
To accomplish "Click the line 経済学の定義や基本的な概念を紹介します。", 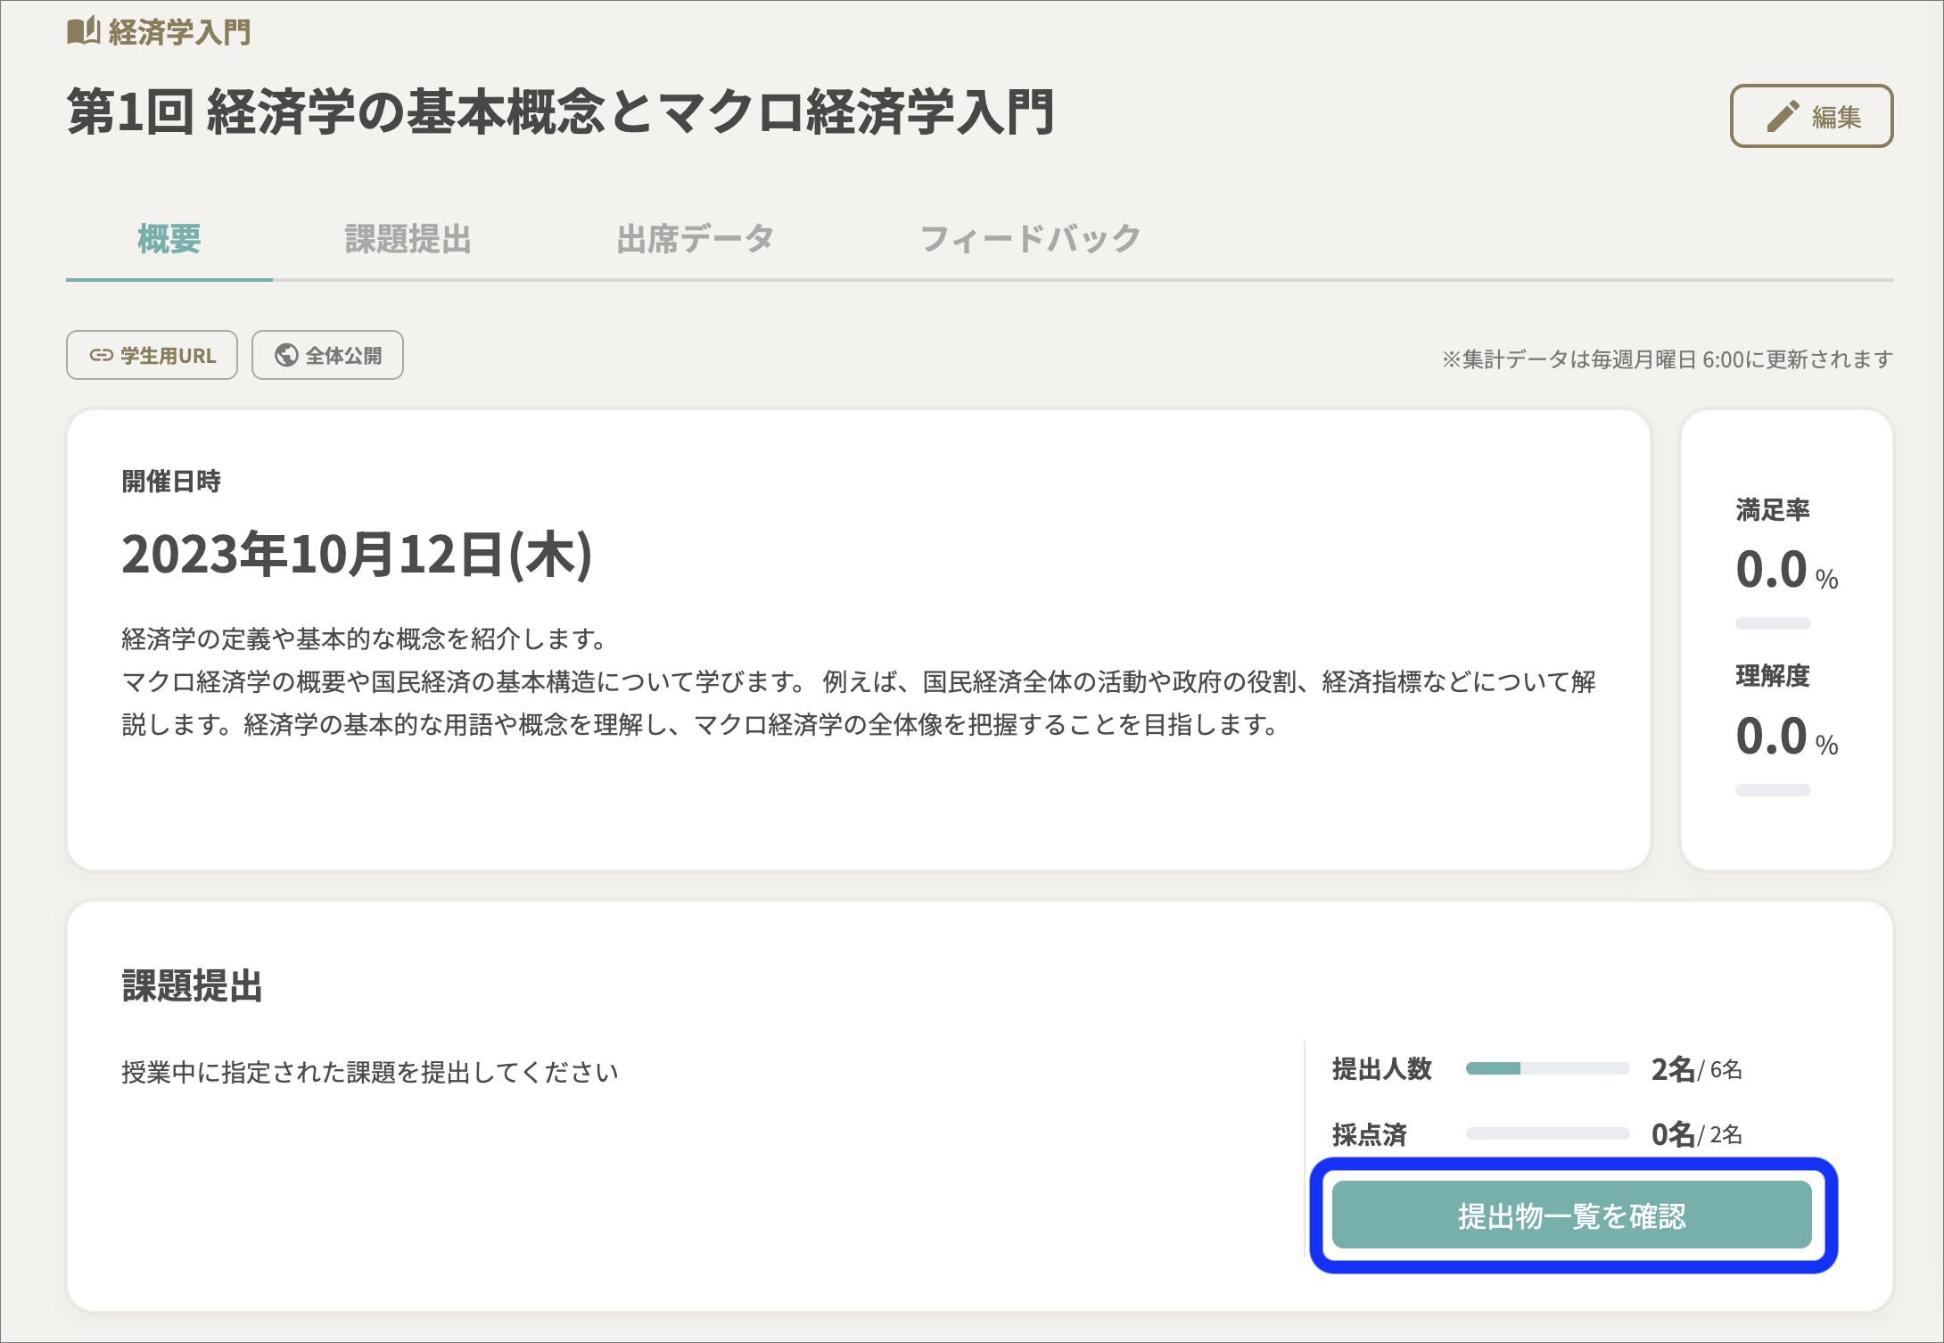I will (x=367, y=639).
